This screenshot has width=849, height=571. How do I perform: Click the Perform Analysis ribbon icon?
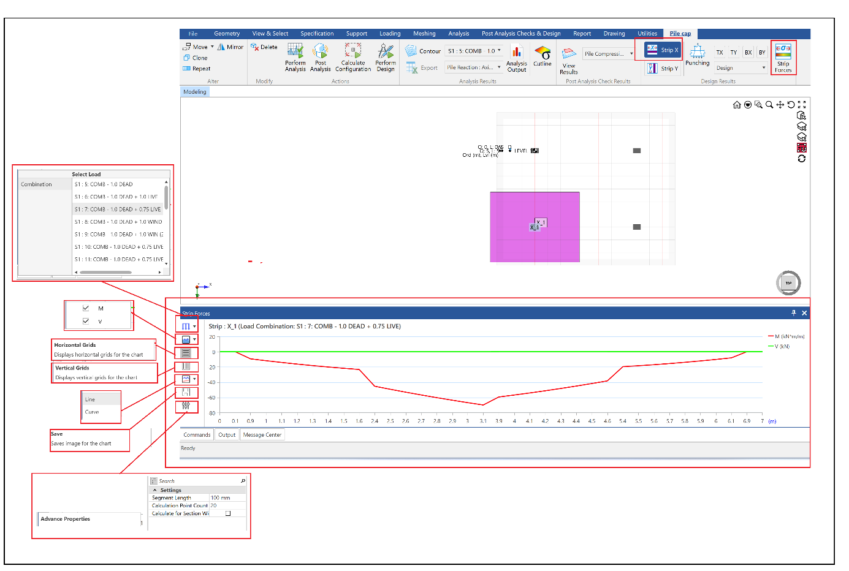click(x=295, y=58)
